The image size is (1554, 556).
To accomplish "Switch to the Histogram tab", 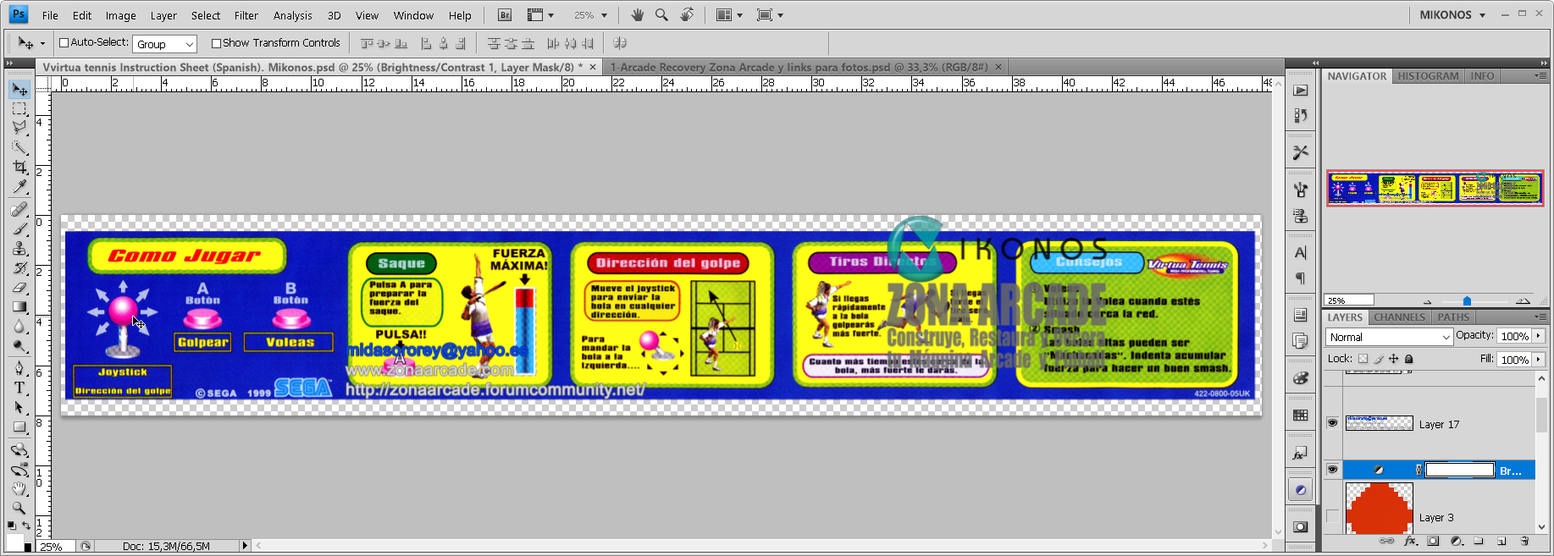I will (x=1428, y=76).
